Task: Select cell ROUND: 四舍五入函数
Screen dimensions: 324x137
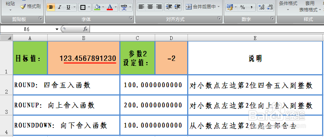Action: point(66,85)
